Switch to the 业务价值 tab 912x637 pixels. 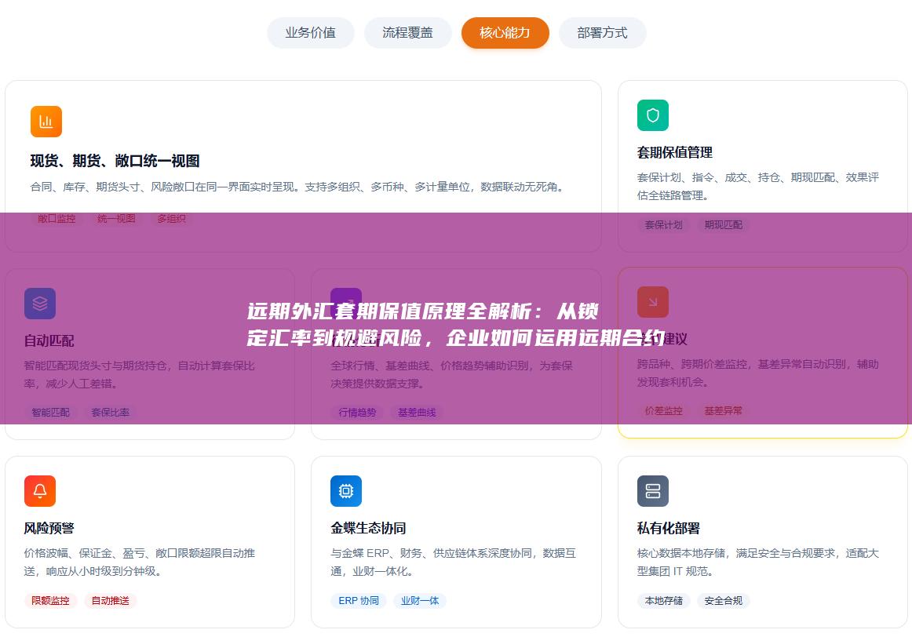pos(310,32)
